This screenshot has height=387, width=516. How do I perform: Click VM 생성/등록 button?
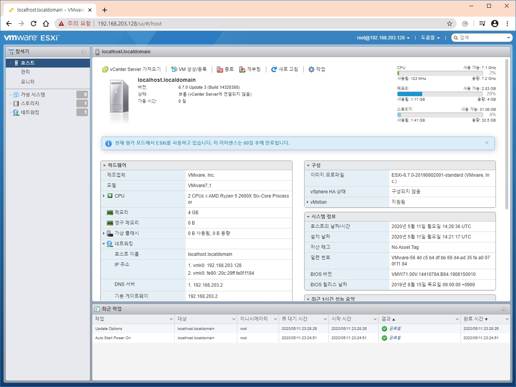(x=189, y=69)
